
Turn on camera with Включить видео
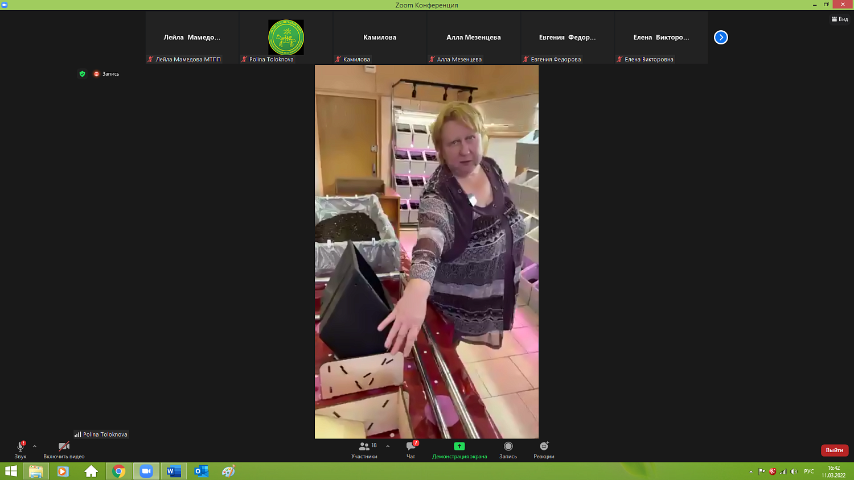pos(64,449)
